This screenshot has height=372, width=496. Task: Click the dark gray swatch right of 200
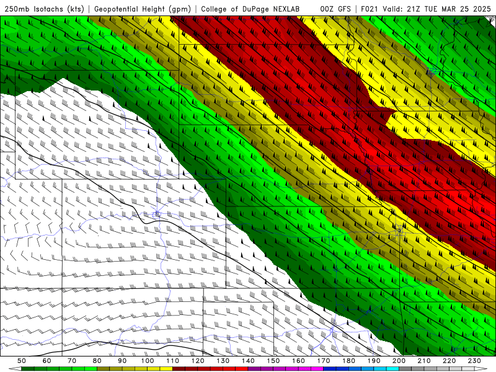[x=405, y=369]
